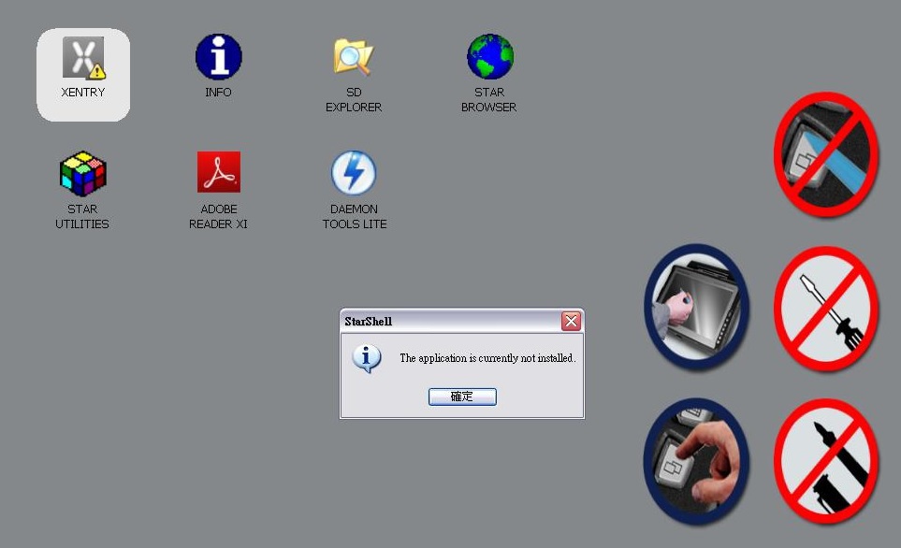Select the prohibited screwdriver sign
The height and width of the screenshot is (548, 901).
click(826, 308)
